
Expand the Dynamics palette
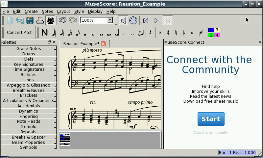click(x=29, y=111)
